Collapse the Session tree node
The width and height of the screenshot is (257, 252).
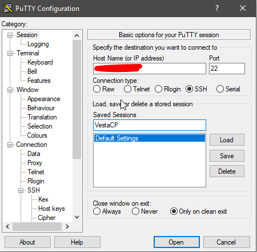[10, 35]
